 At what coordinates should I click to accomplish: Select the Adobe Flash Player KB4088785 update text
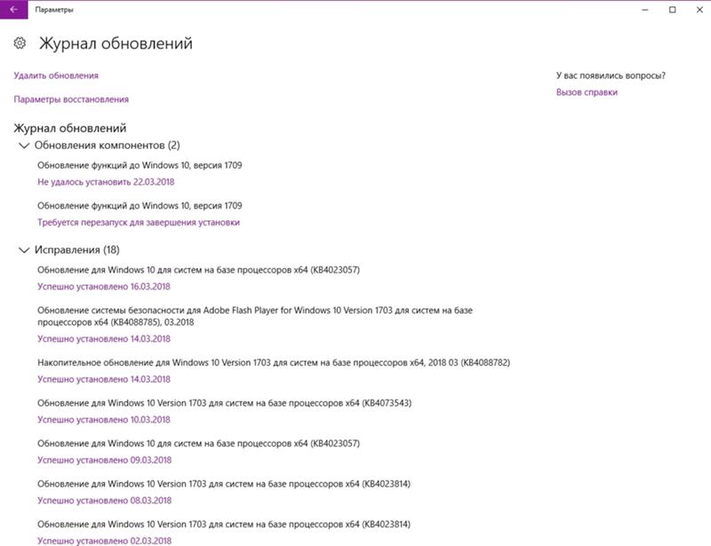pos(255,316)
